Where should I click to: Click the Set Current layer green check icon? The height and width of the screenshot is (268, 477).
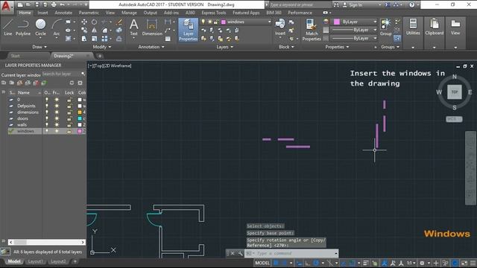pyautogui.click(x=44, y=83)
